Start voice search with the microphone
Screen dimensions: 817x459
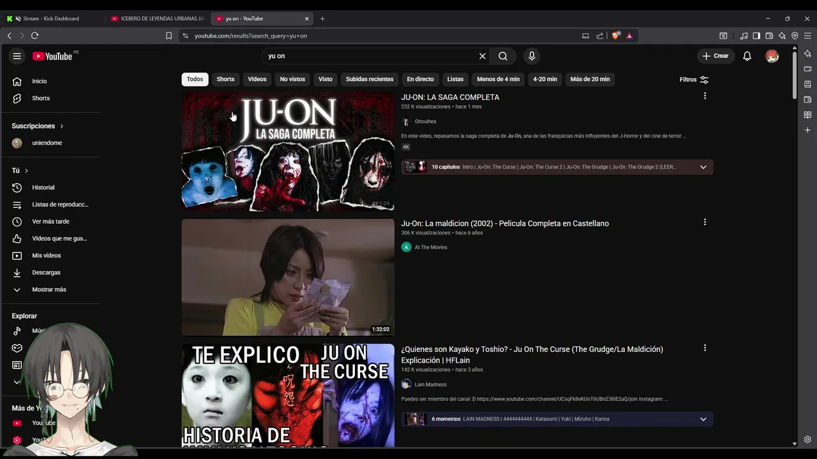[x=532, y=56]
